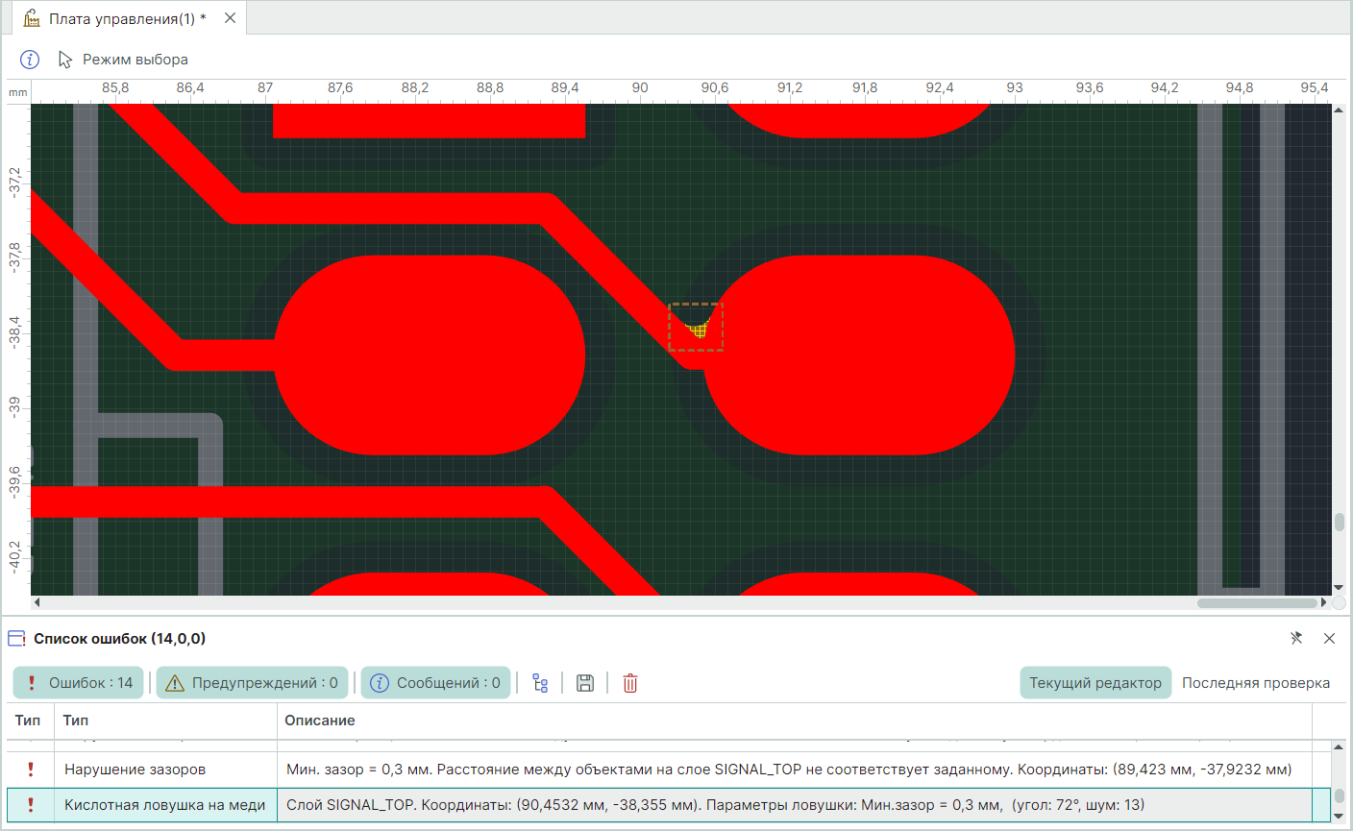
Task: Switch to Последняя проверка view
Action: pyautogui.click(x=1256, y=683)
